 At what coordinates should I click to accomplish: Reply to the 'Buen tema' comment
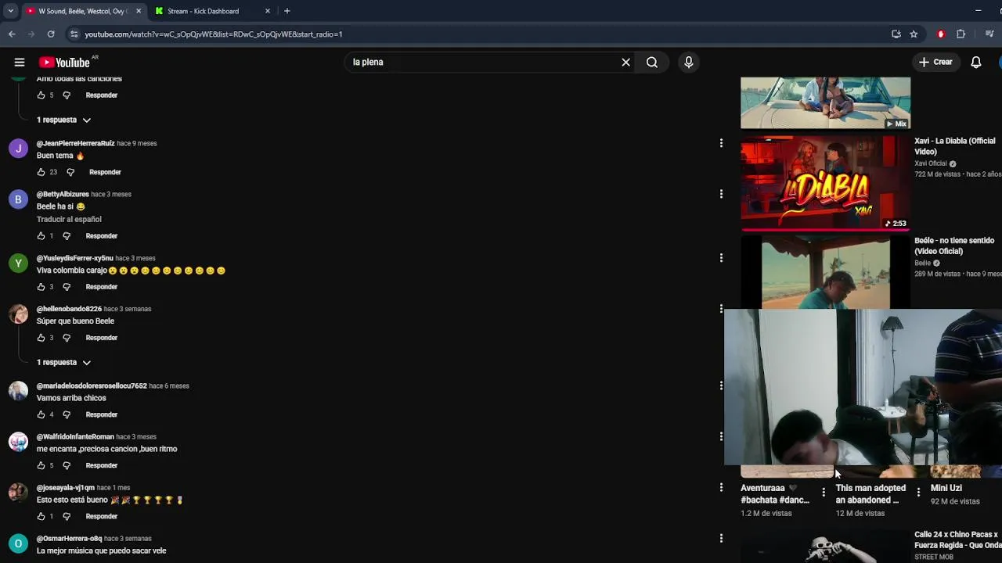(105, 172)
